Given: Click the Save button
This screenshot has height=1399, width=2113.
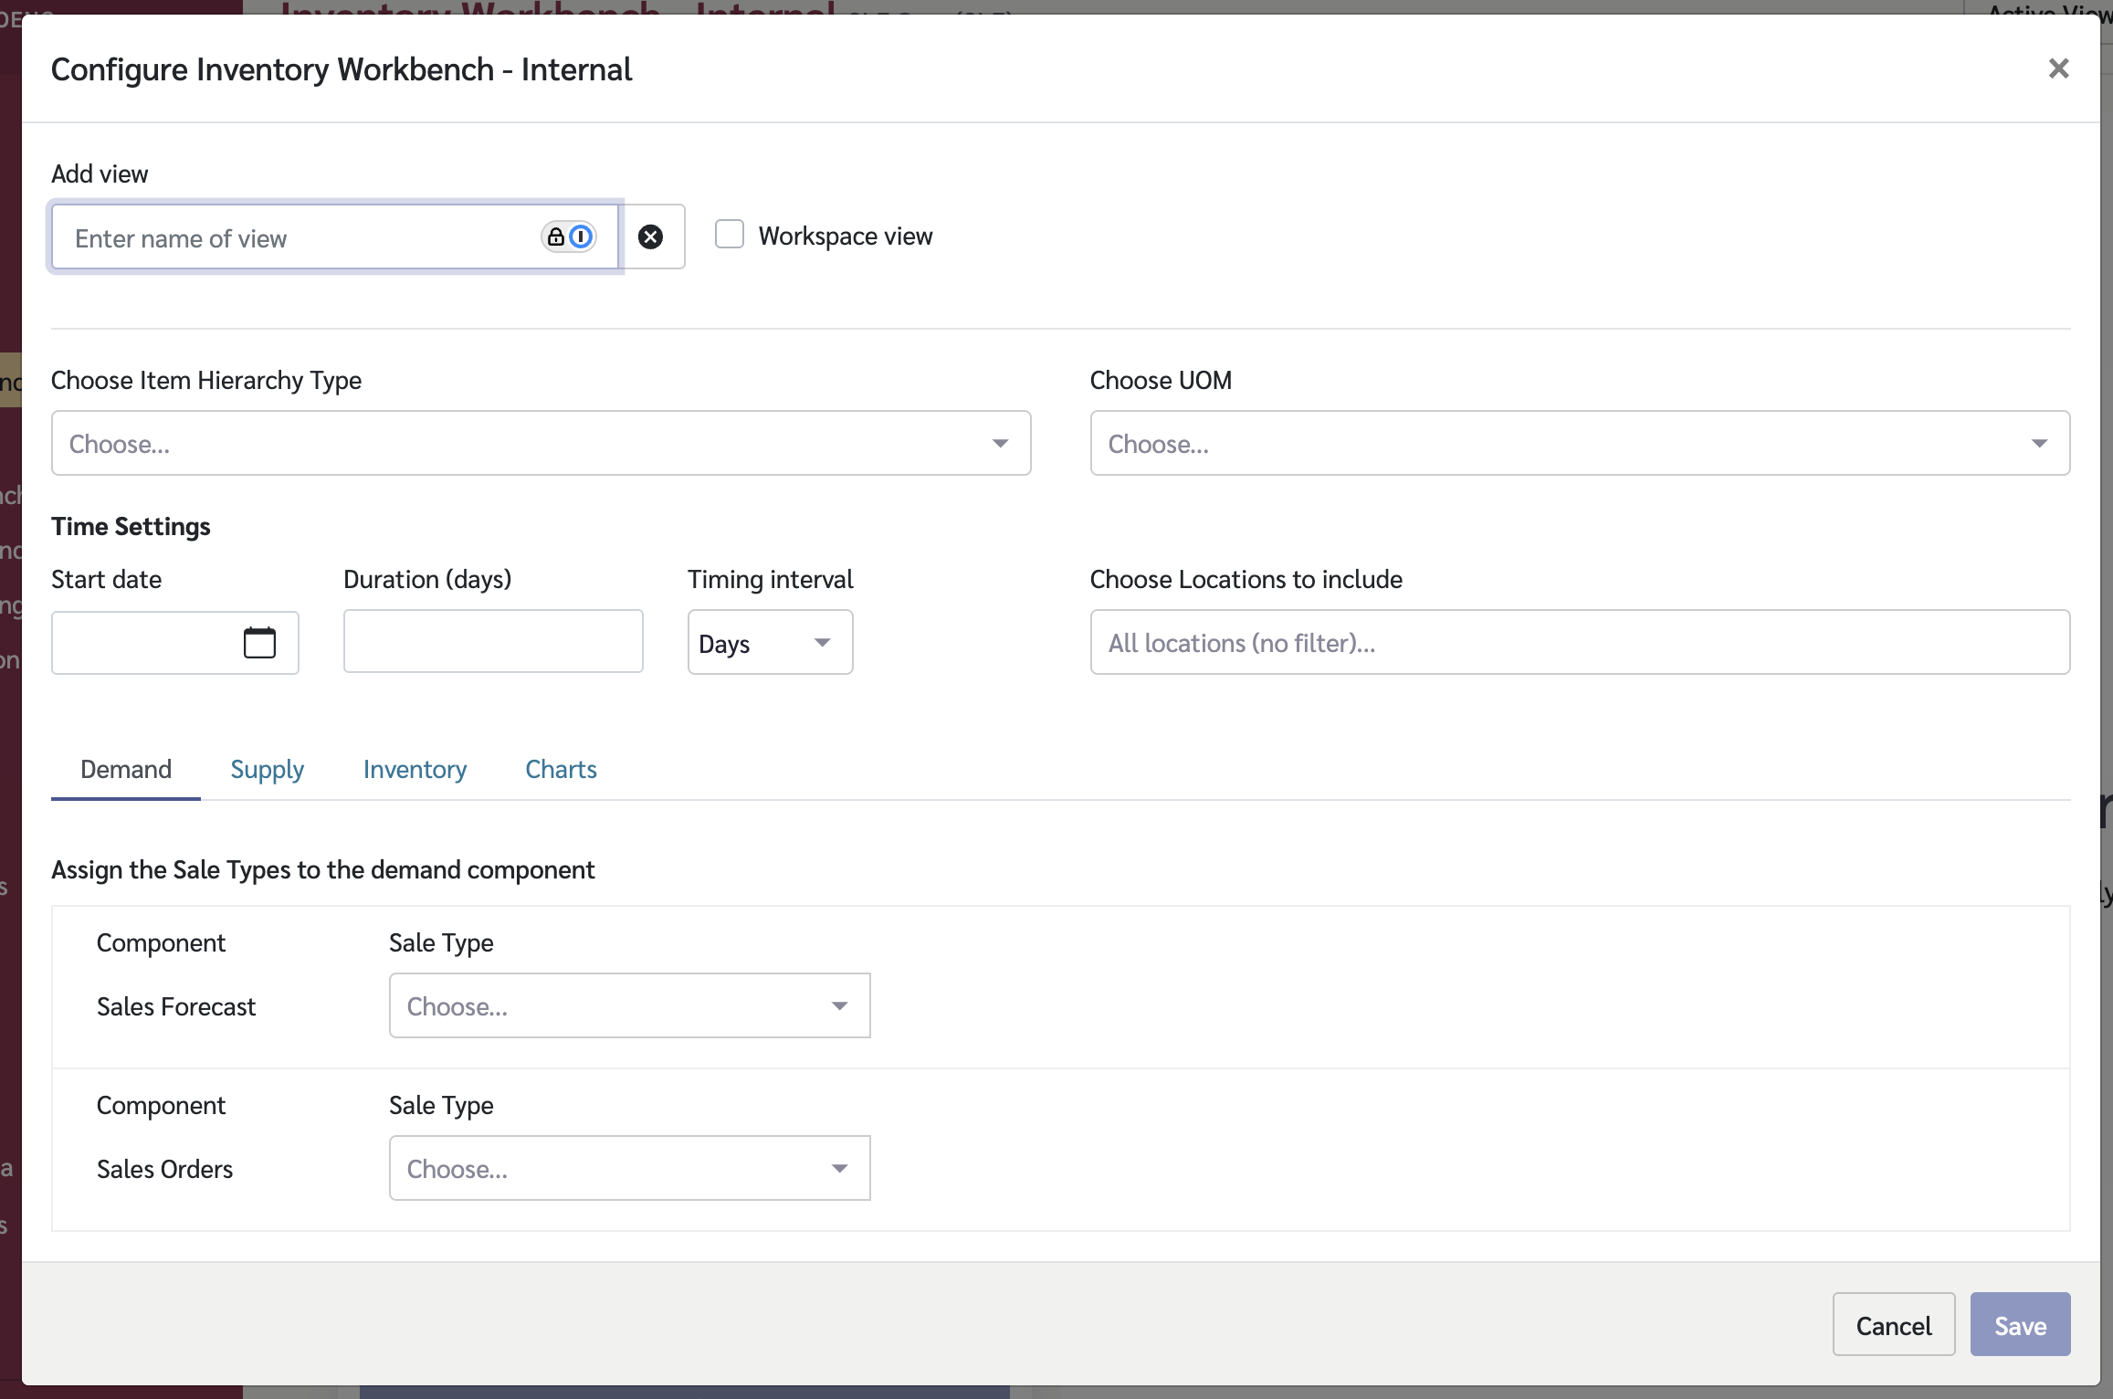Looking at the screenshot, I should 2019,1325.
